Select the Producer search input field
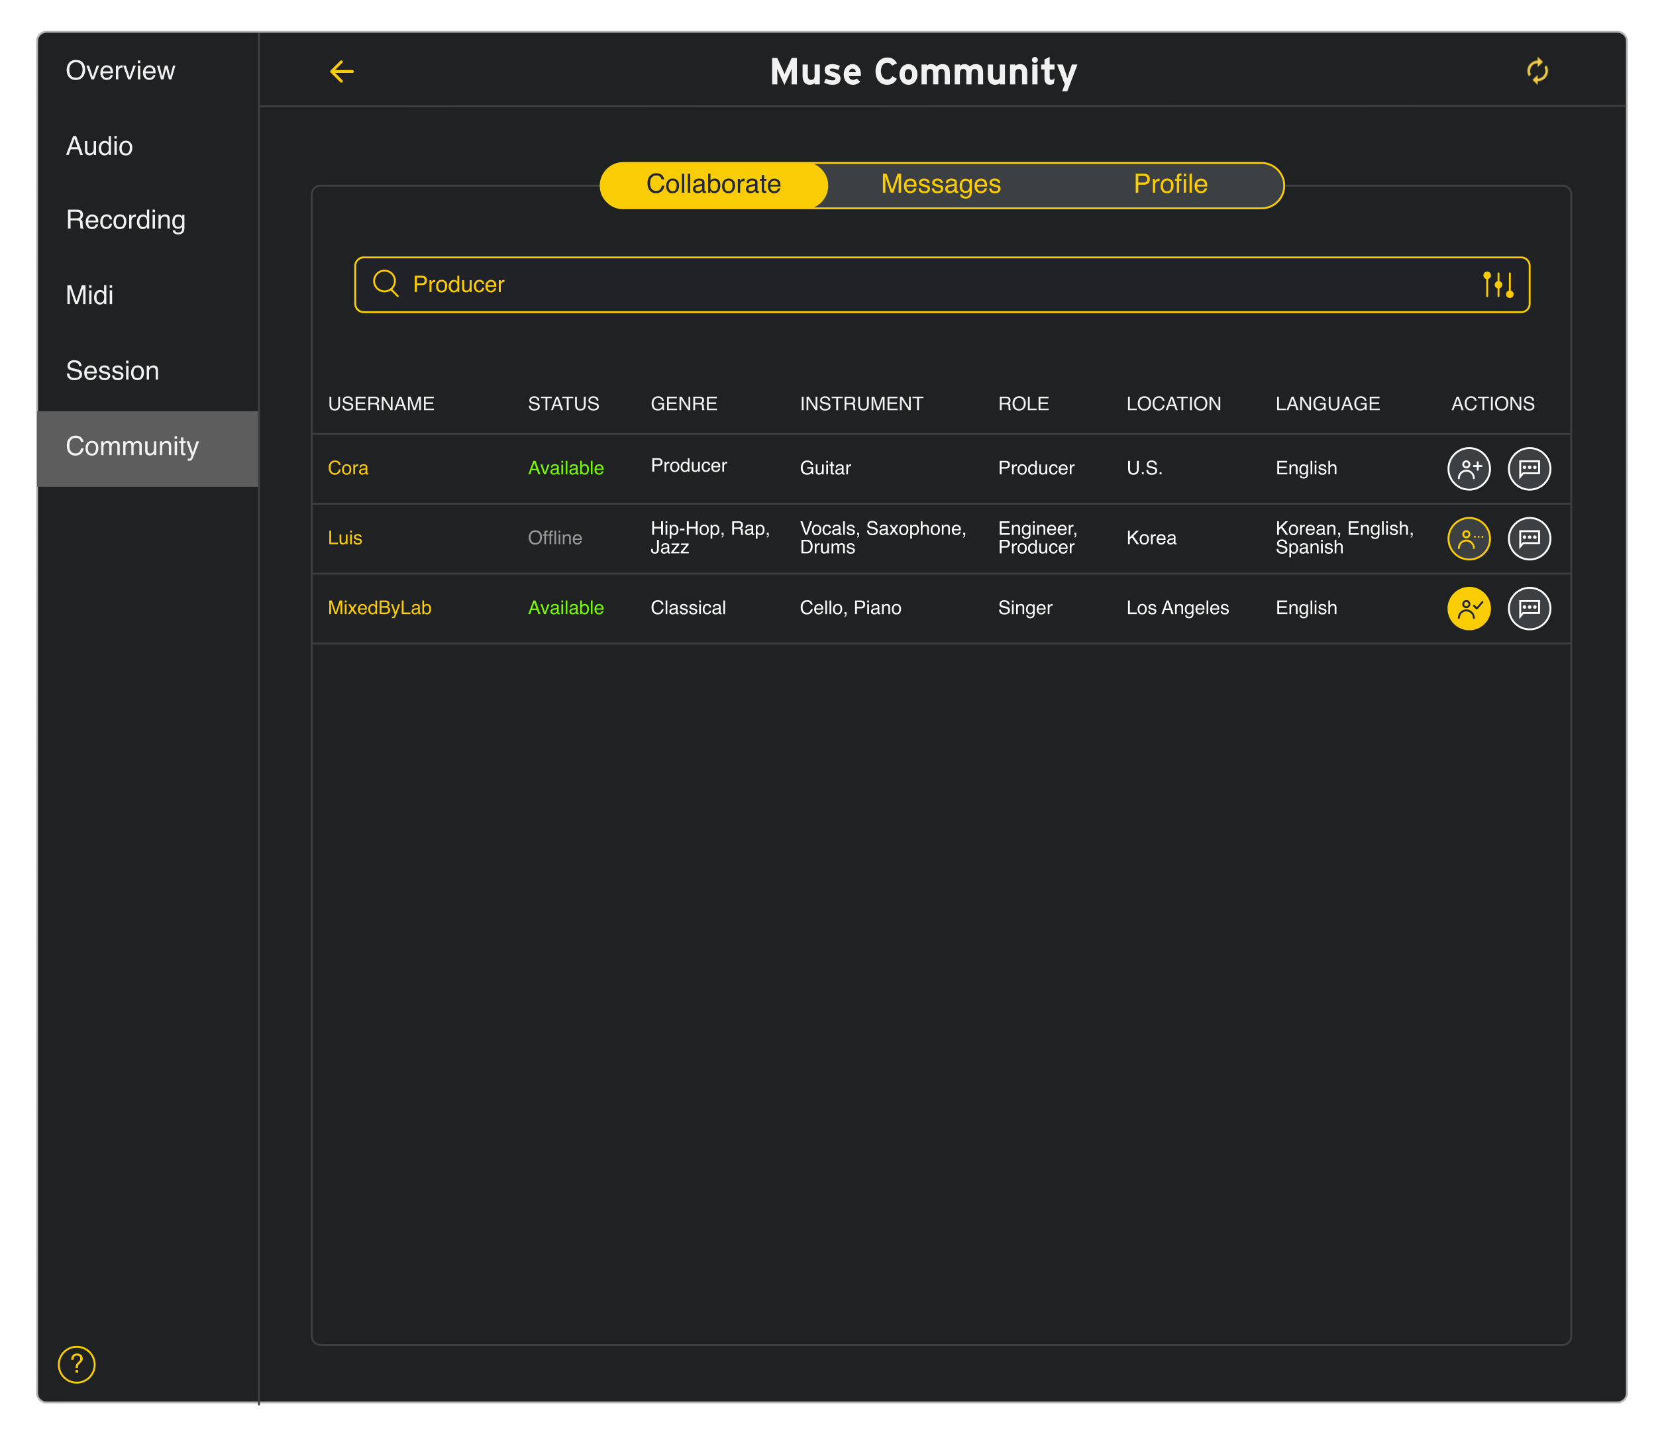1664x1436 pixels. tap(939, 284)
